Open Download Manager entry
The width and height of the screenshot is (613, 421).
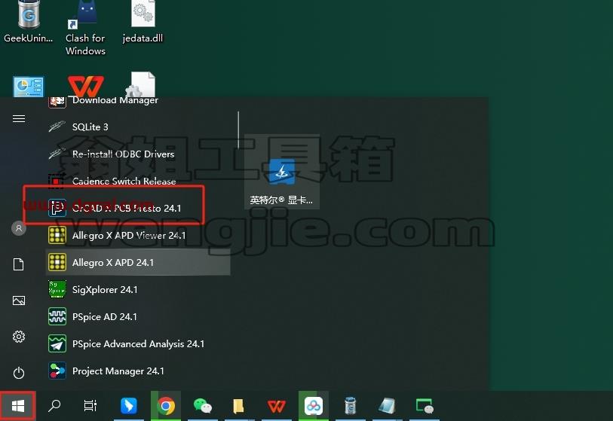(x=138, y=102)
